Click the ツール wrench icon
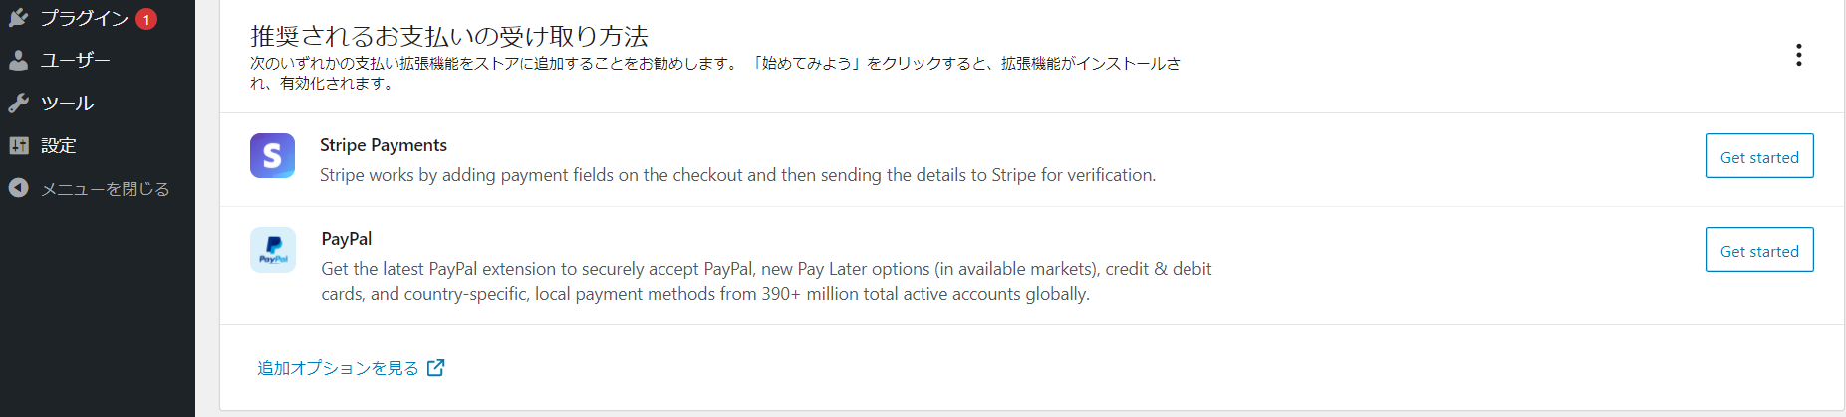Viewport: 1846px width, 417px height. pos(18,104)
